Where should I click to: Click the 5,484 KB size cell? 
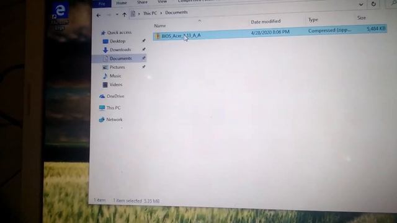pyautogui.click(x=376, y=28)
